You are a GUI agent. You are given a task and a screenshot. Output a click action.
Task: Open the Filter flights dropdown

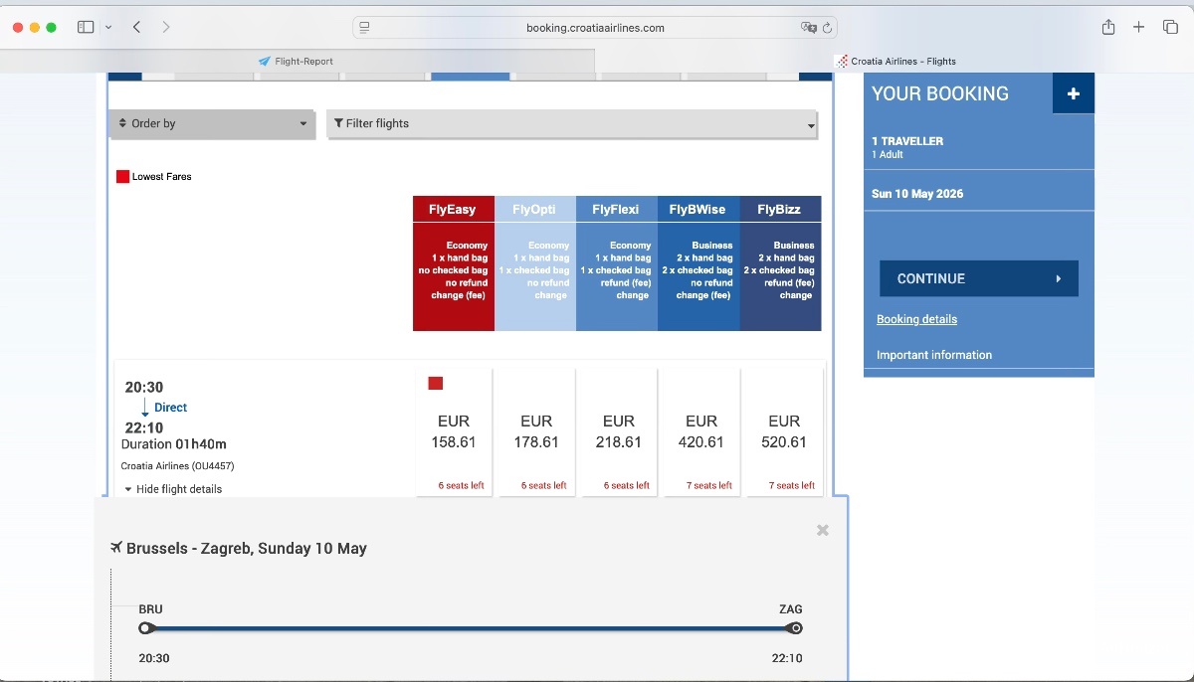[x=572, y=124]
